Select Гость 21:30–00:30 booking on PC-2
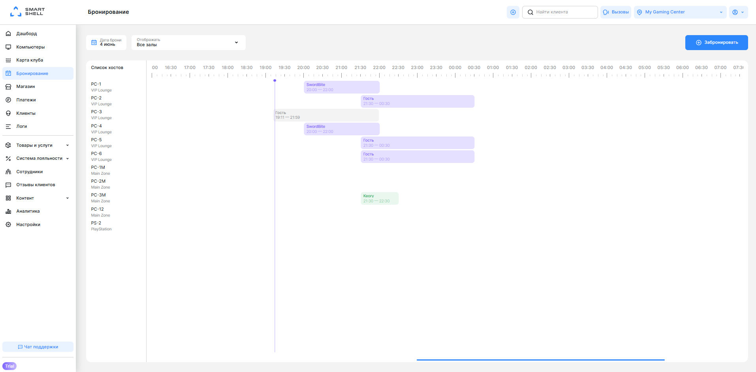Screen dimensions: 756x372 [417, 101]
